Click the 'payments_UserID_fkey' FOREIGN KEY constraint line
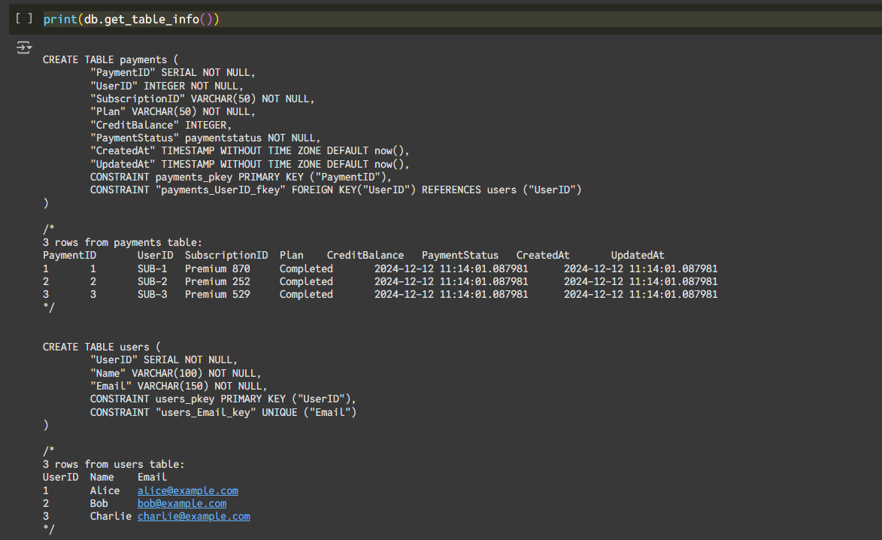Screen dimensions: 882x540 [x=336, y=190]
